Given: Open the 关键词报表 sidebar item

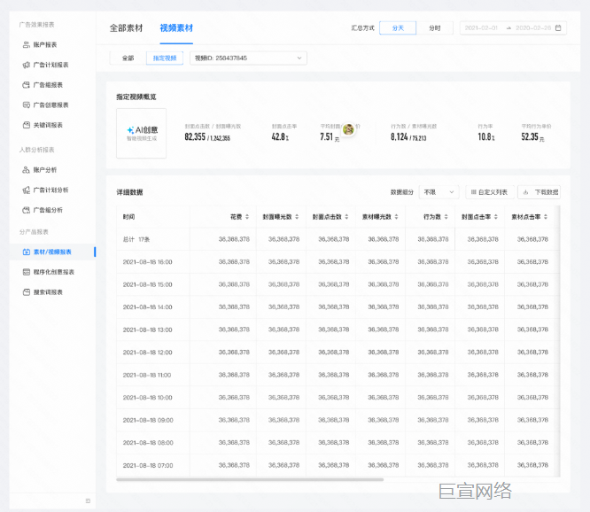Looking at the screenshot, I should pyautogui.click(x=50, y=125).
